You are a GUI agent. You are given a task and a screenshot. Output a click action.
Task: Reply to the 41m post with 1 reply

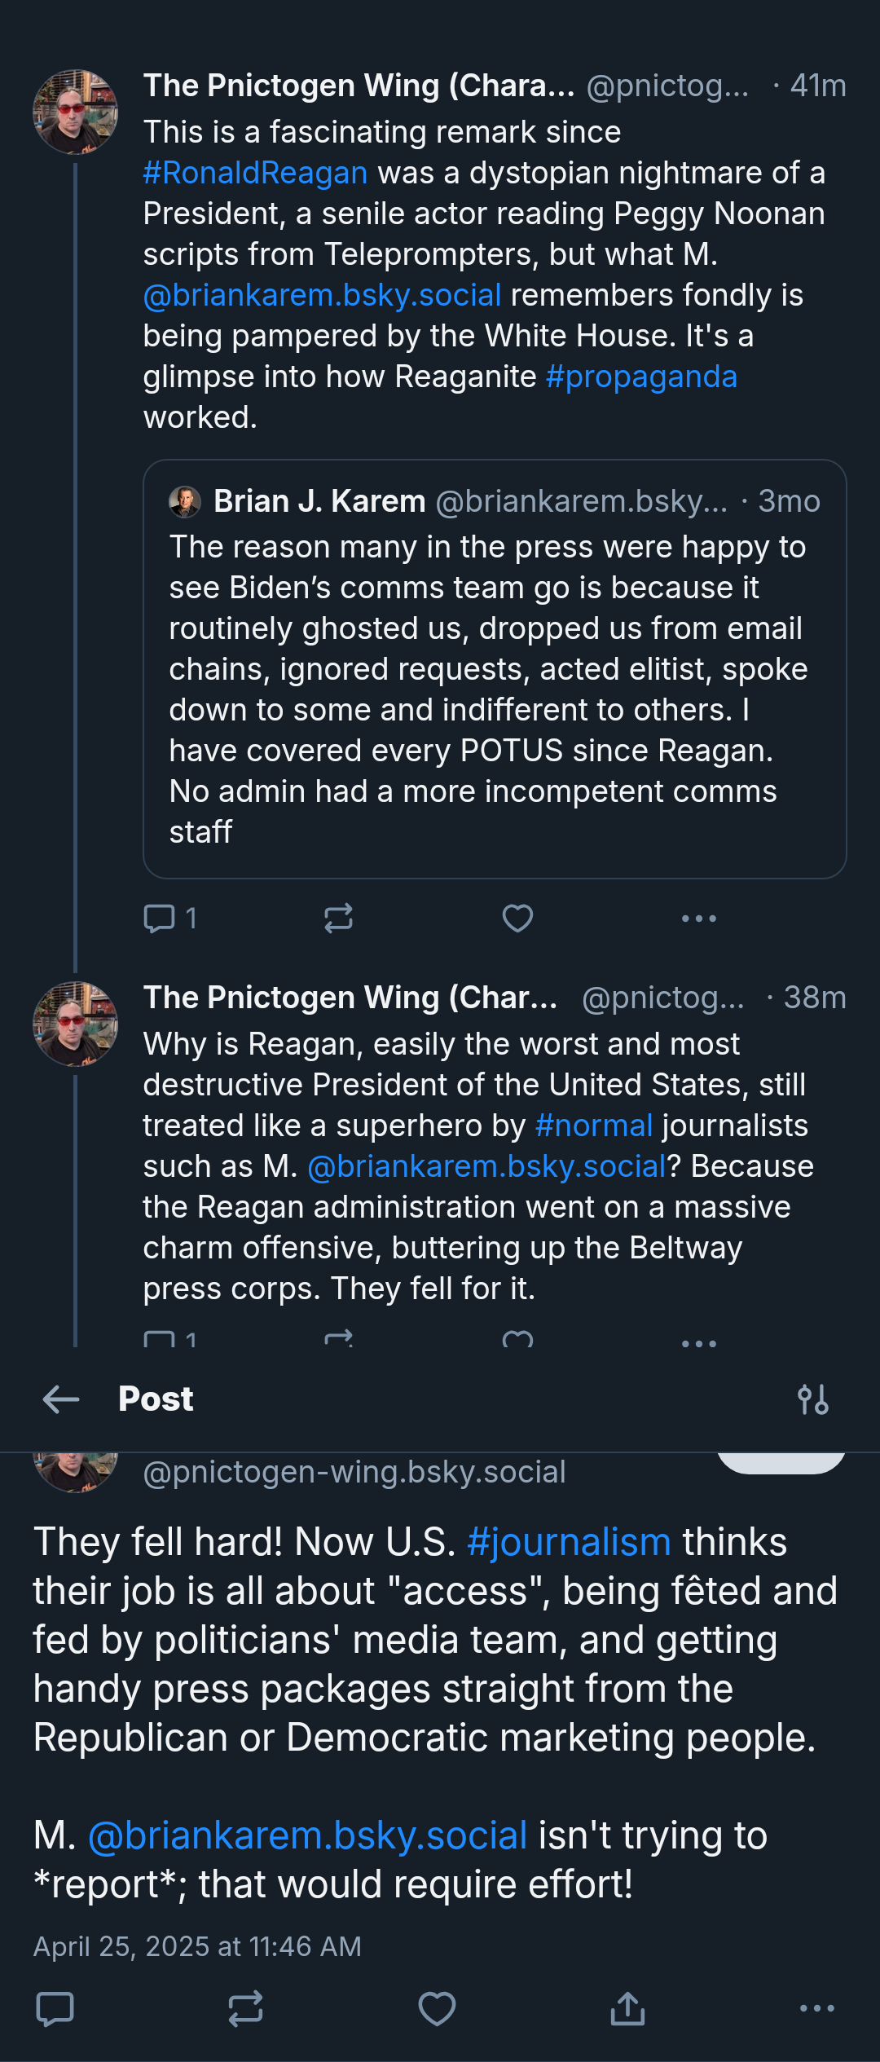[x=169, y=919]
